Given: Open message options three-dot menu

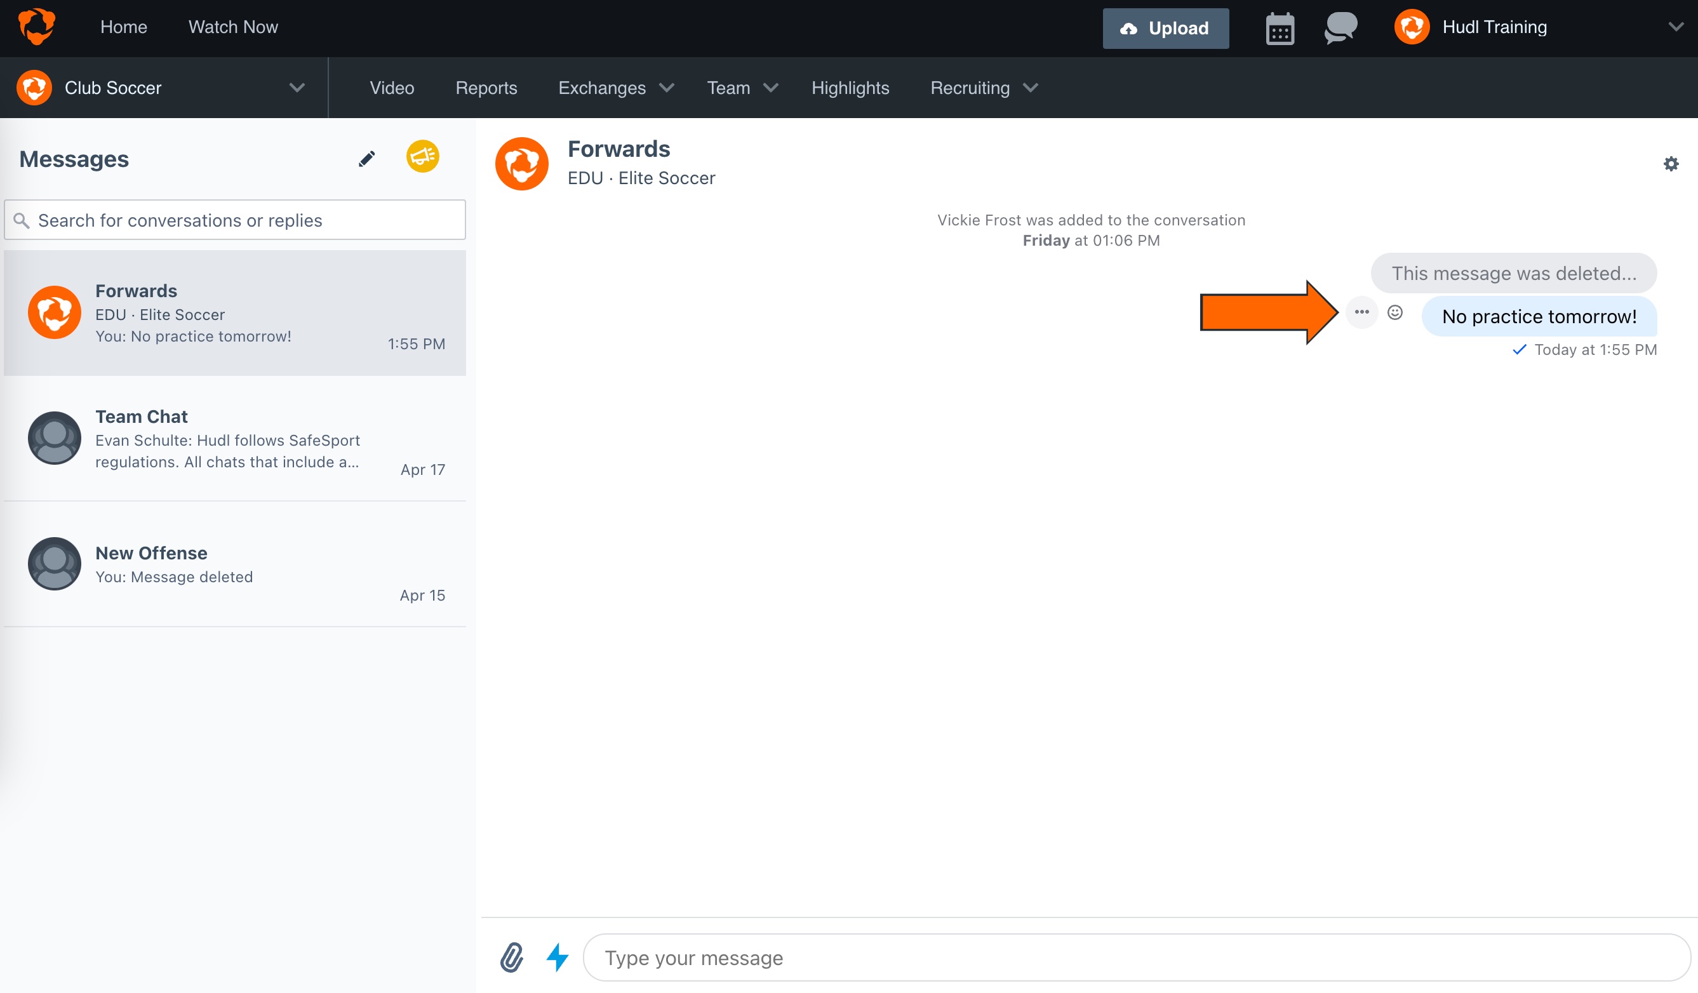Looking at the screenshot, I should pos(1362,312).
